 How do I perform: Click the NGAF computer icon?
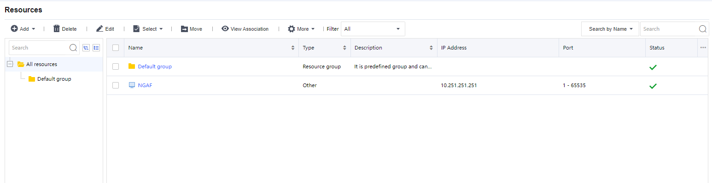(132, 85)
